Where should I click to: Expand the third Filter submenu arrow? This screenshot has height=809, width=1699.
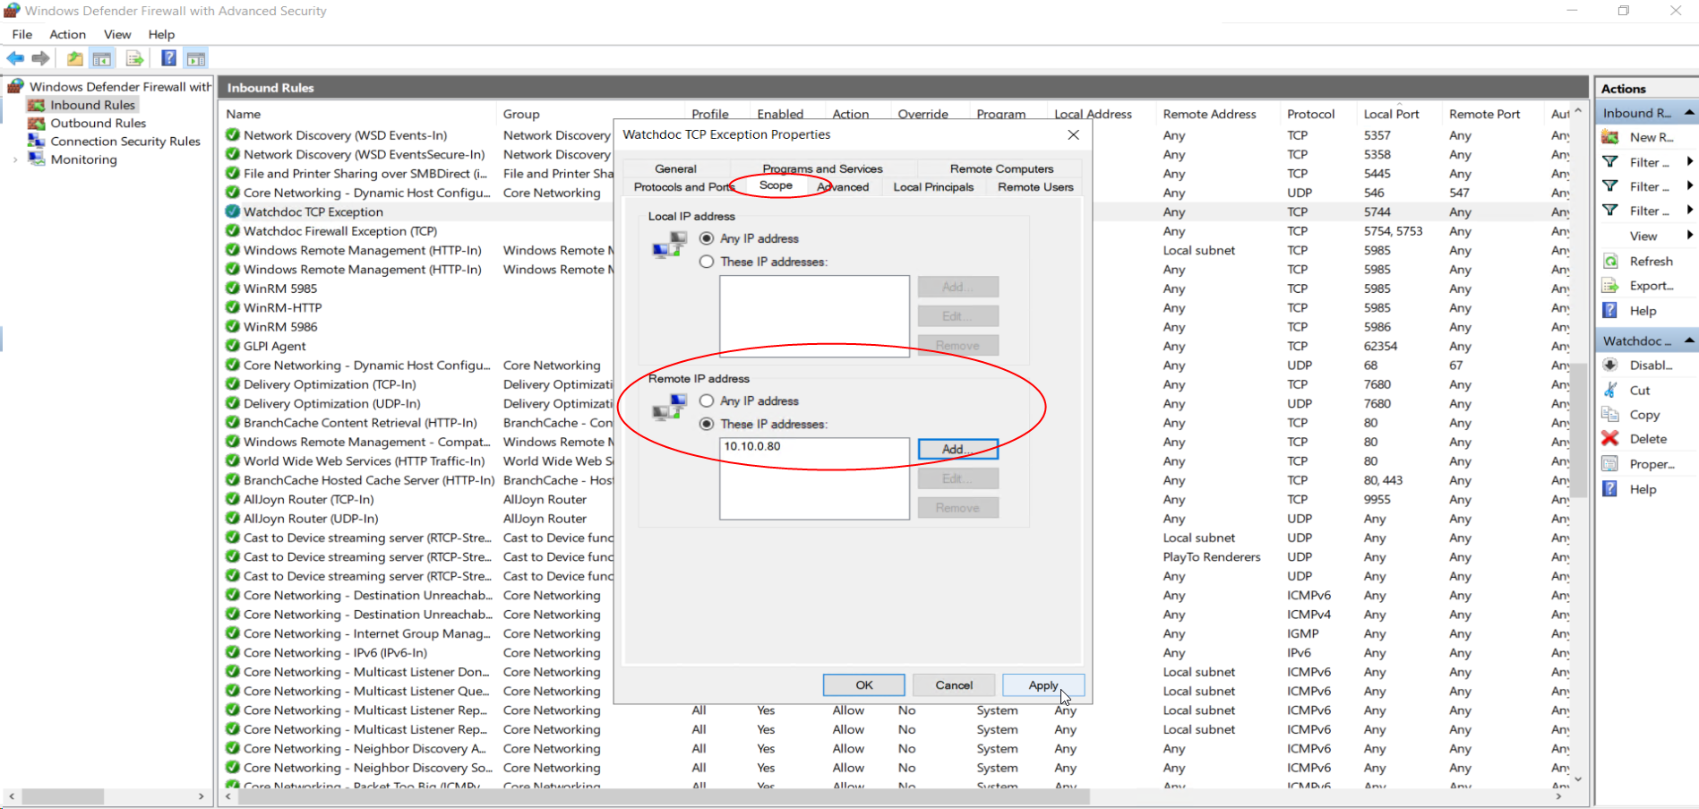[x=1689, y=211]
